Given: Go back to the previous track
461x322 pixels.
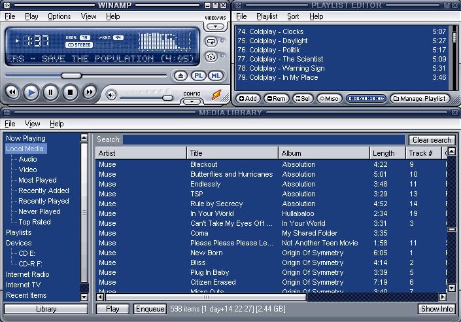Looking at the screenshot, I should coord(12,93).
